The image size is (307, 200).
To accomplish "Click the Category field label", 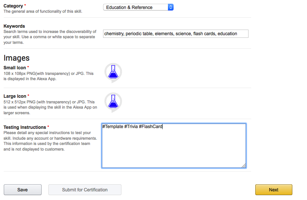I will 13,6.
